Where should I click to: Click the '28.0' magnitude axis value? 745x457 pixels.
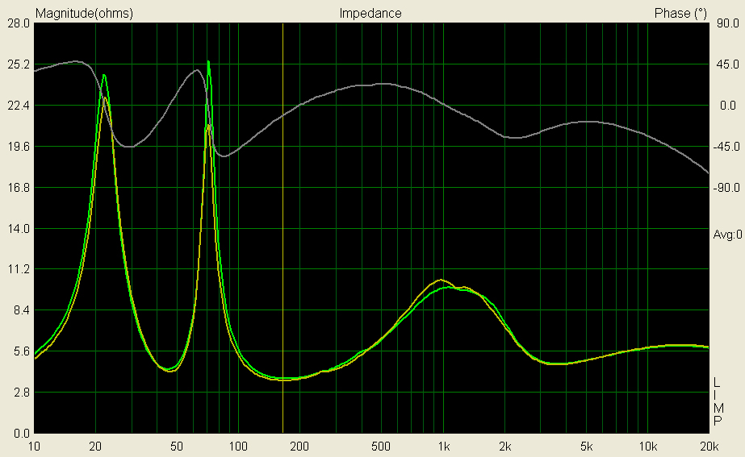[19, 23]
